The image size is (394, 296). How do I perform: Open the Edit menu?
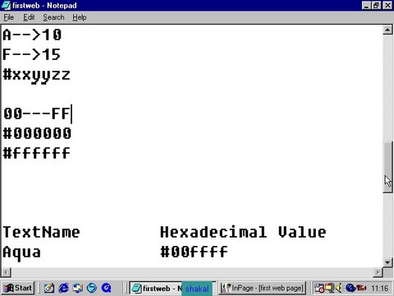(29, 17)
